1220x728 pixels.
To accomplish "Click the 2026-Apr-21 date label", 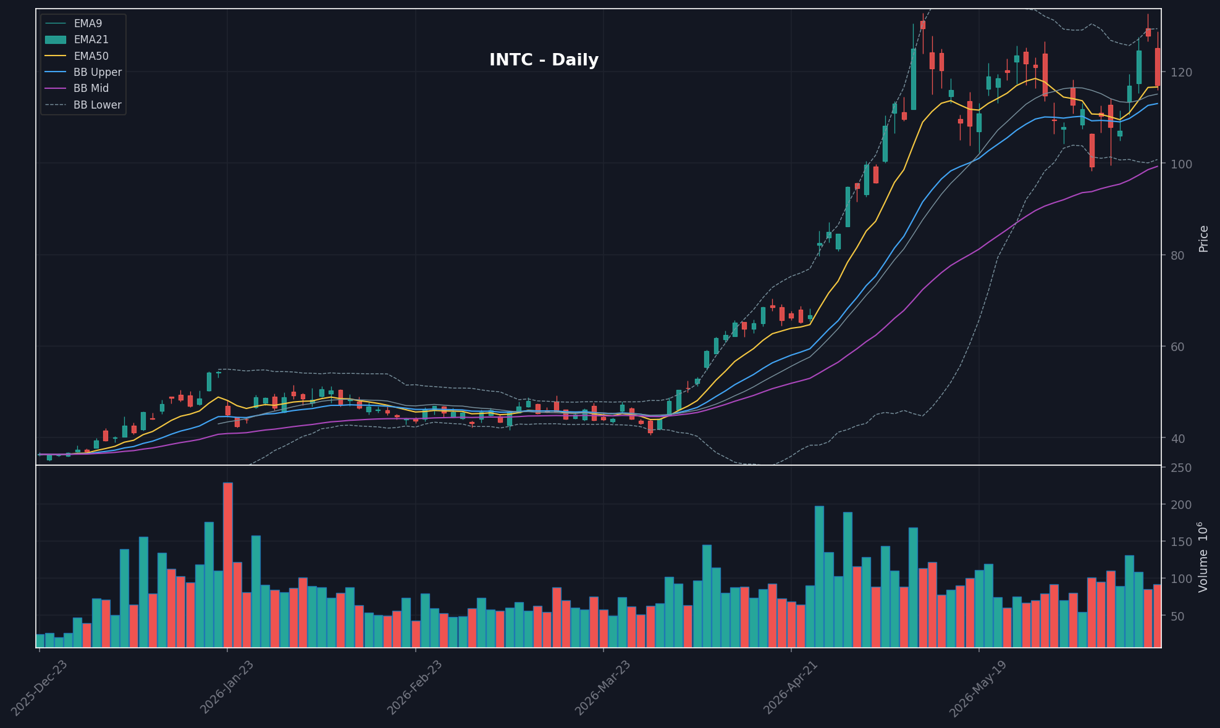I will [791, 687].
